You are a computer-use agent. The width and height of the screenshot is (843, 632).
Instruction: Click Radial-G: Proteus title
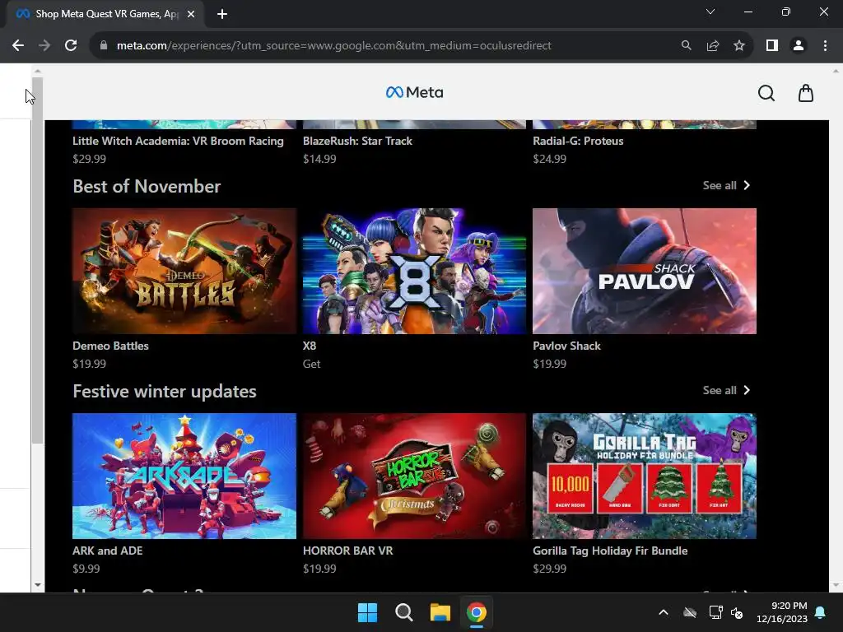click(578, 141)
